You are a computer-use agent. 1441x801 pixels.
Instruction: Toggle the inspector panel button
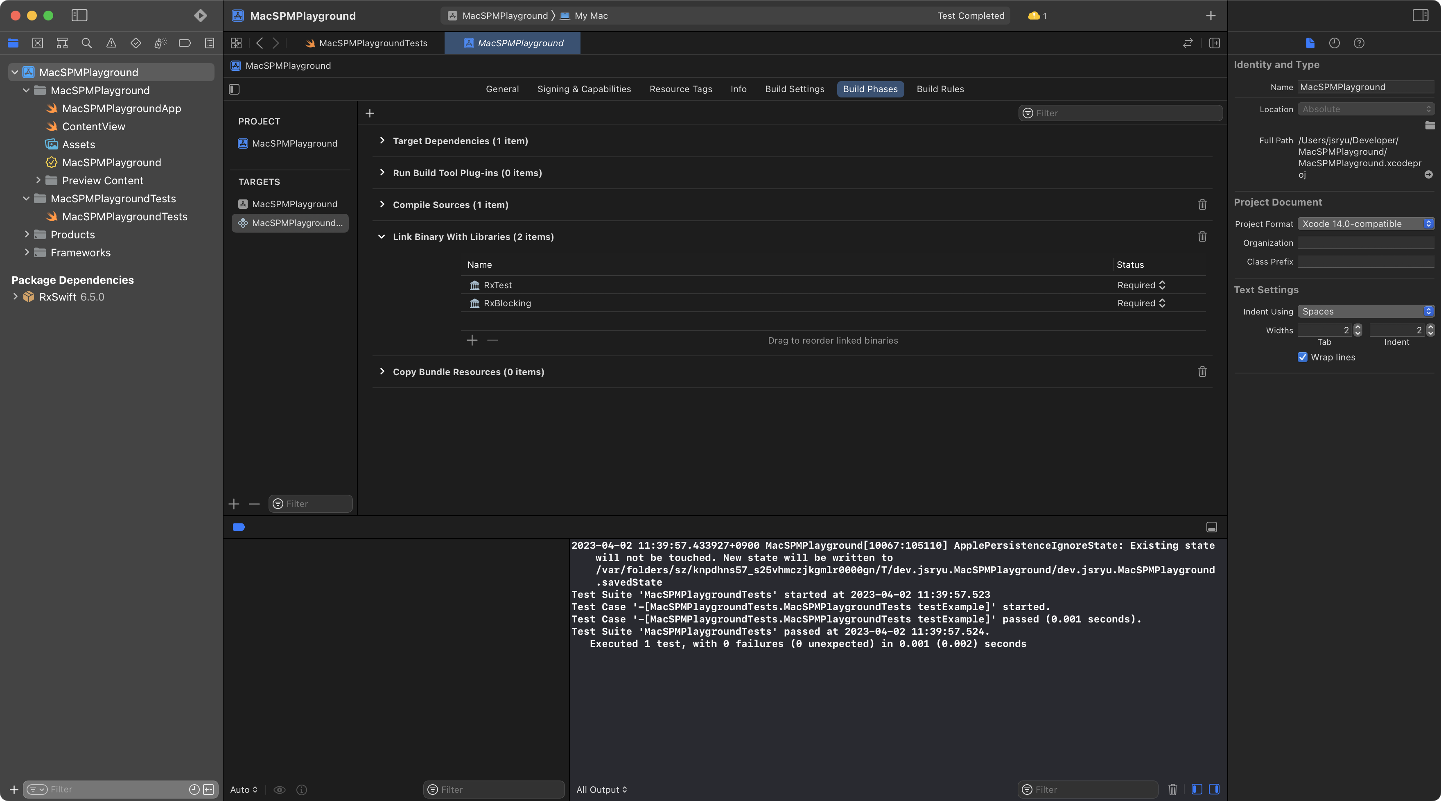coord(1420,15)
